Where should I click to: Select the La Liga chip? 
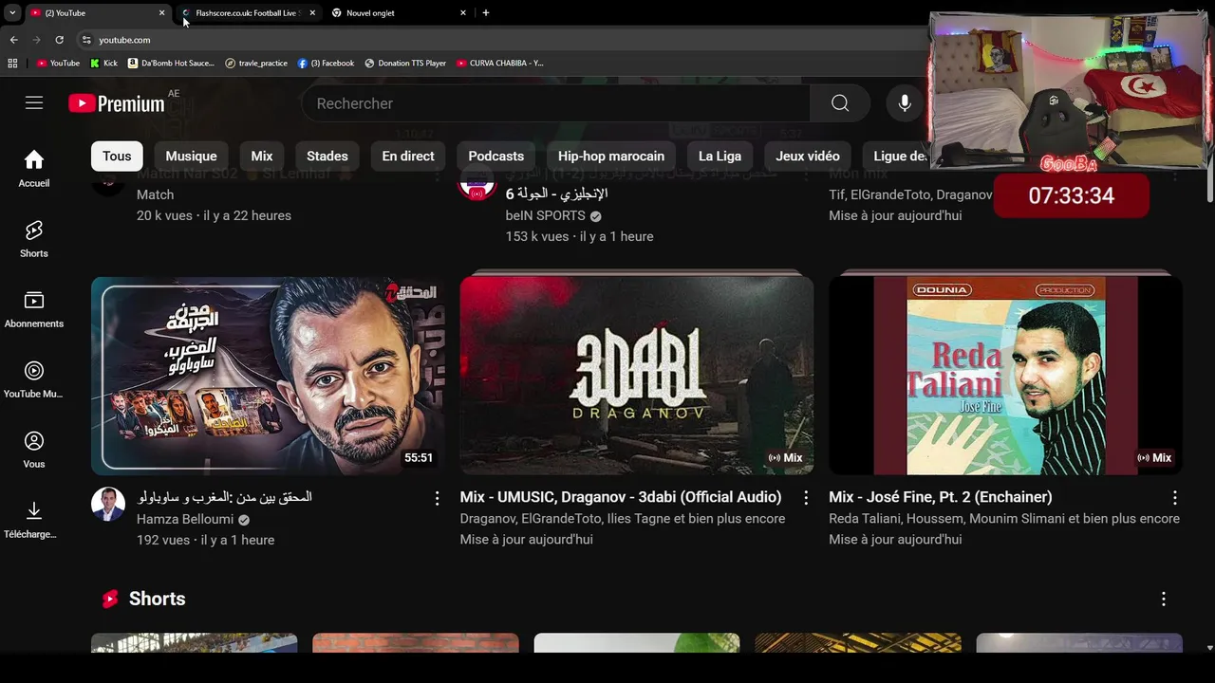[720, 157]
